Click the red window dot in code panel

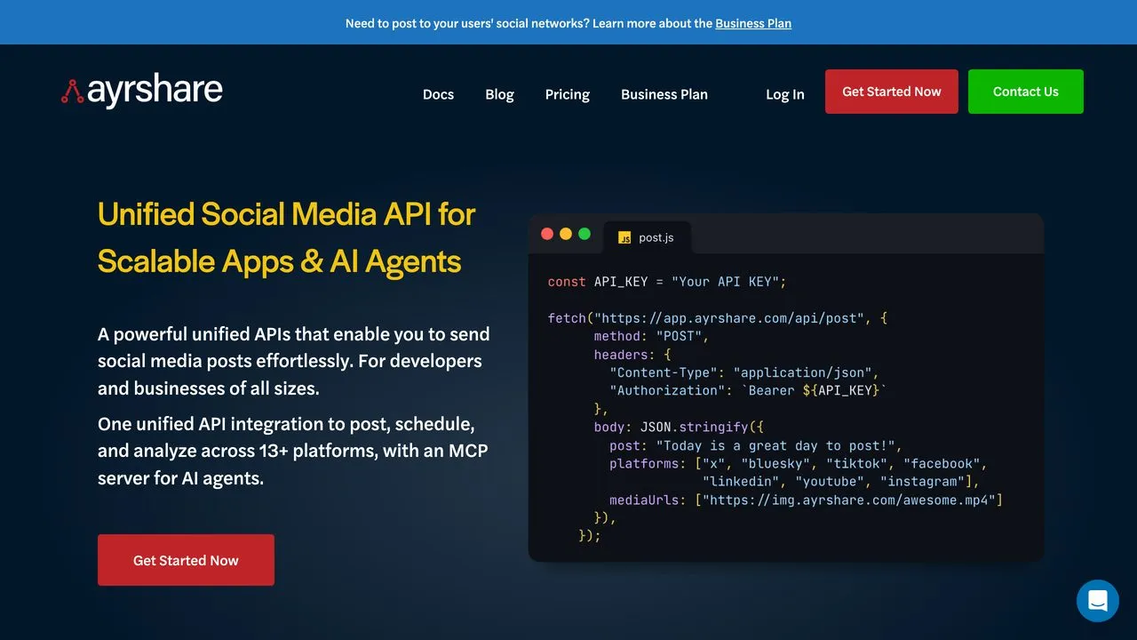(x=547, y=234)
